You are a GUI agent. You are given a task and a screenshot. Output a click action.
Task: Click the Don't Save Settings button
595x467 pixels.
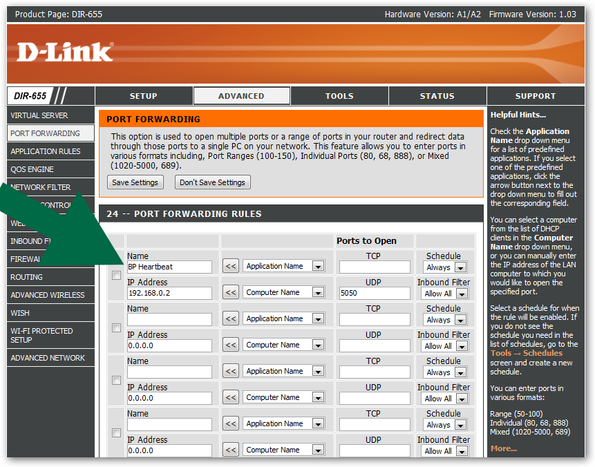coord(213,182)
